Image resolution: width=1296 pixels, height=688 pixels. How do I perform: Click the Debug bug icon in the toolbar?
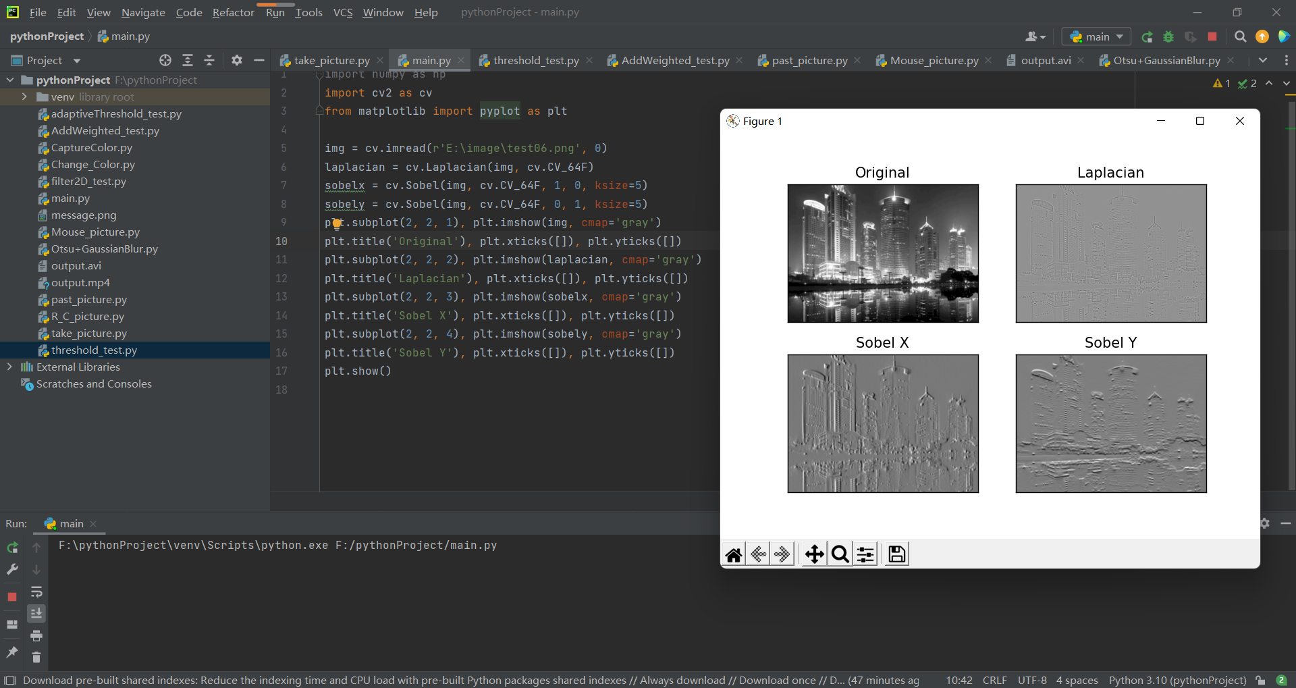pos(1168,37)
